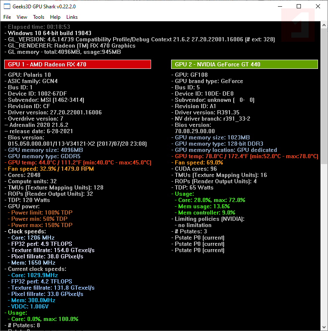Viewport: 328px width, 331px height.
Task: Open the View menu
Action: [22, 17]
